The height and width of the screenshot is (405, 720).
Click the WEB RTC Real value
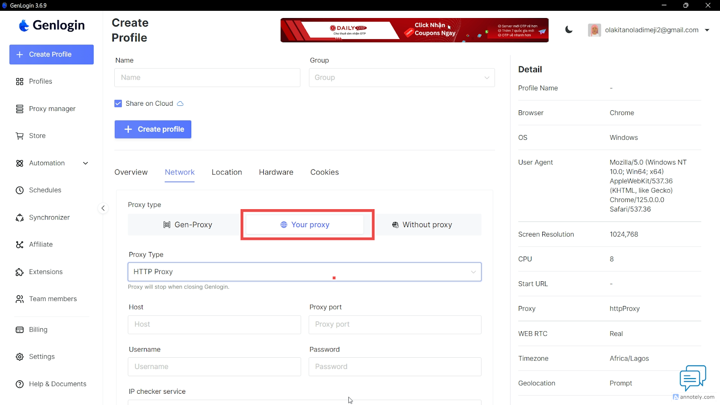pos(616,334)
